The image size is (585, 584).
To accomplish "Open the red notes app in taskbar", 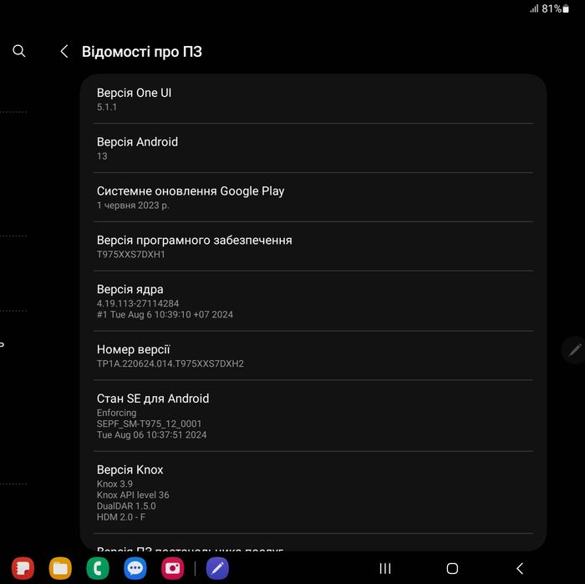I will tap(23, 568).
